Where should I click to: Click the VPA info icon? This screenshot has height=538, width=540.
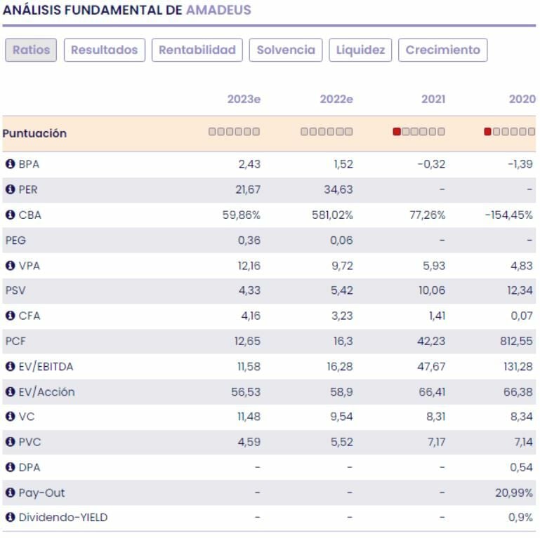click(10, 265)
